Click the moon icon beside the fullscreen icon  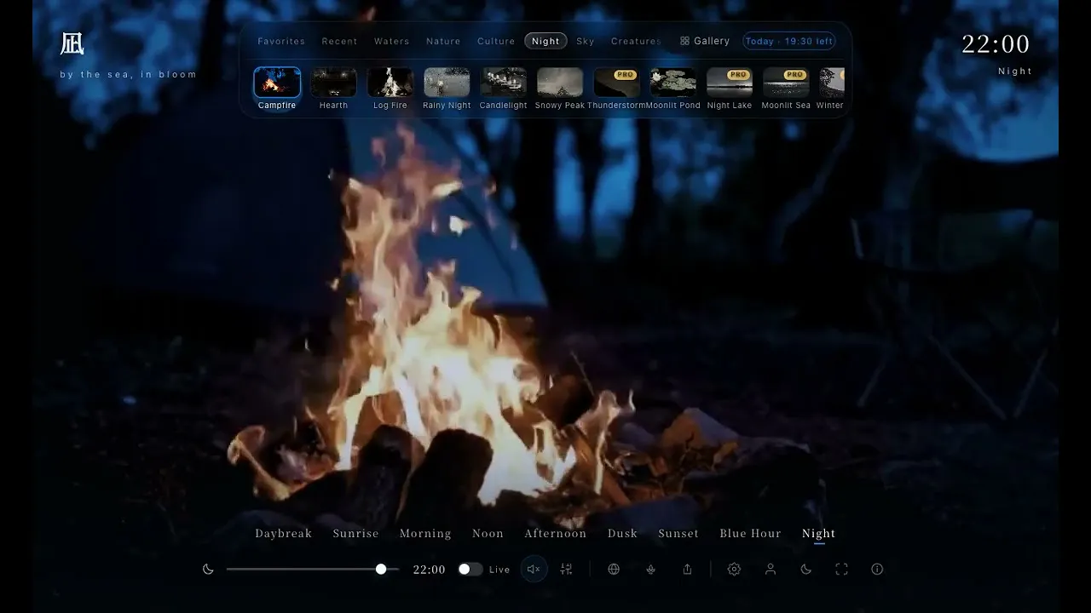806,570
